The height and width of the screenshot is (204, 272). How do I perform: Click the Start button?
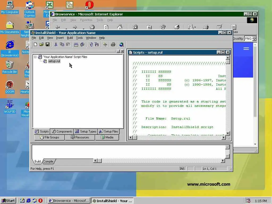pyautogui.click(x=8, y=201)
